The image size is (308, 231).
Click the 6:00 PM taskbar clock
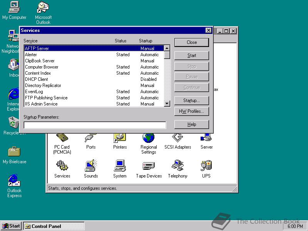click(x=295, y=226)
